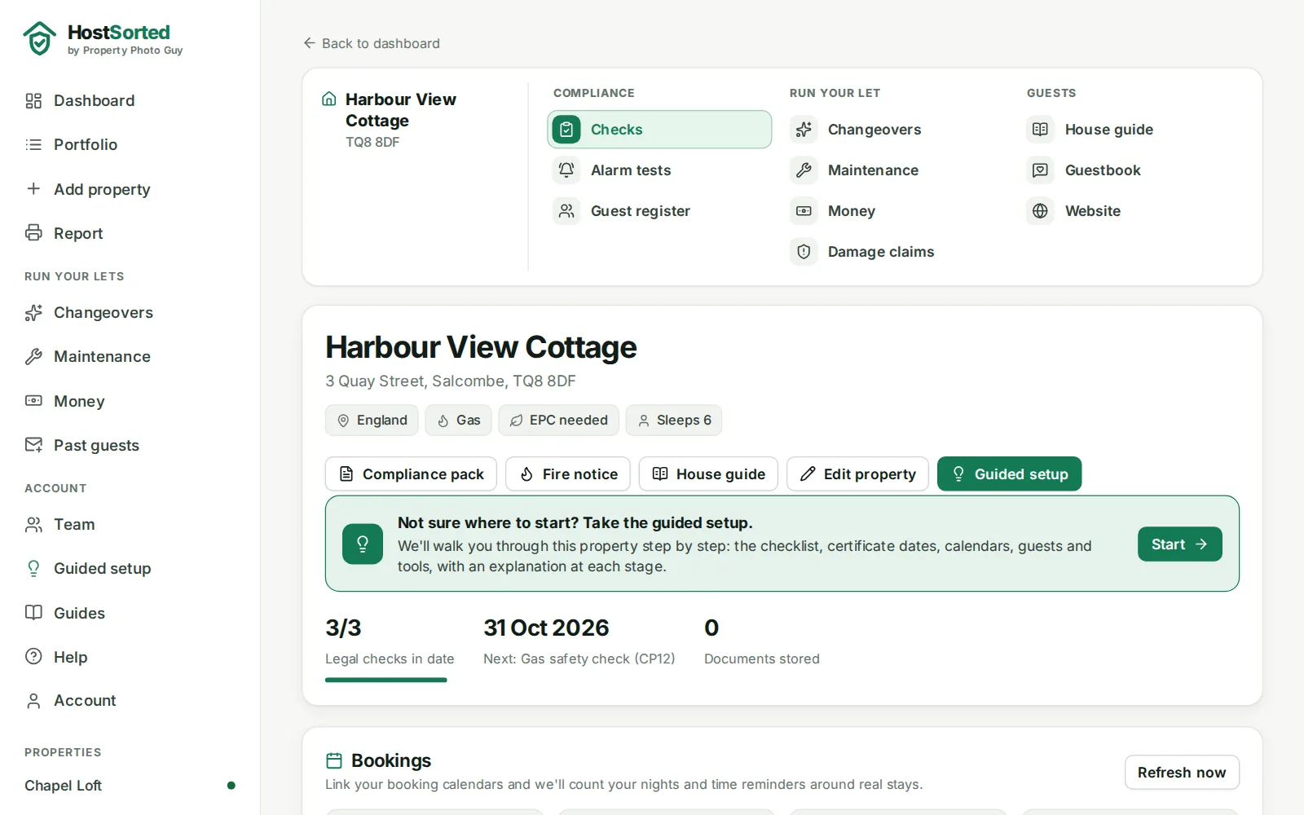Open the Fire notice button
This screenshot has height=815, width=1304.
point(568,474)
